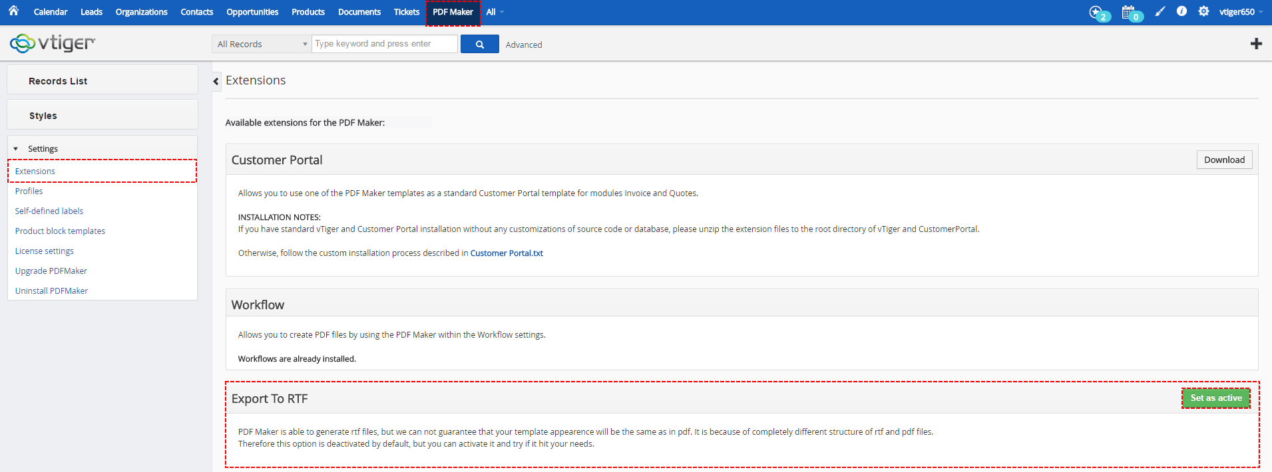Screen dimensions: 1272x472
Task: Click the vtiger logo
Action: coord(53,43)
